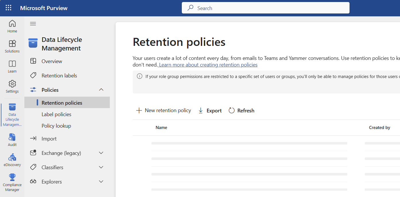This screenshot has height=197, width=400.
Task: Click the info icon in the banner
Action: coord(140,76)
